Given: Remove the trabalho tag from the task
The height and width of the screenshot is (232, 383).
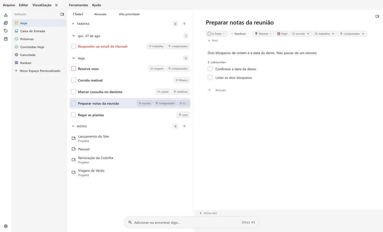Looking at the screenshot, I should point(333,34).
